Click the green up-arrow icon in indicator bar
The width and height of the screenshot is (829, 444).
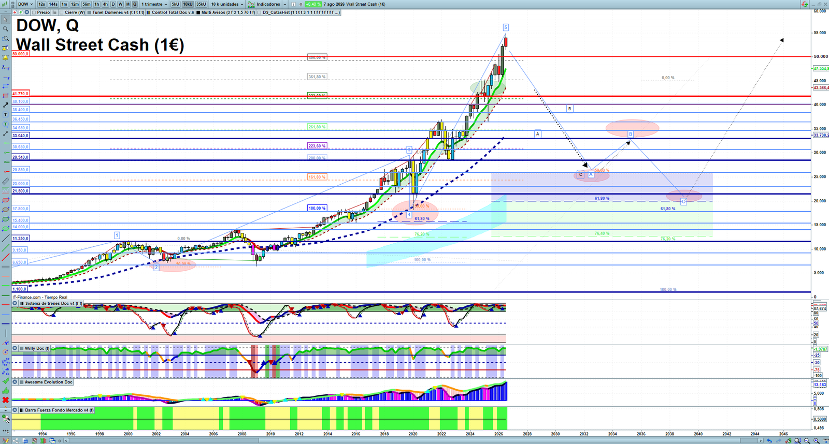pos(21,12)
